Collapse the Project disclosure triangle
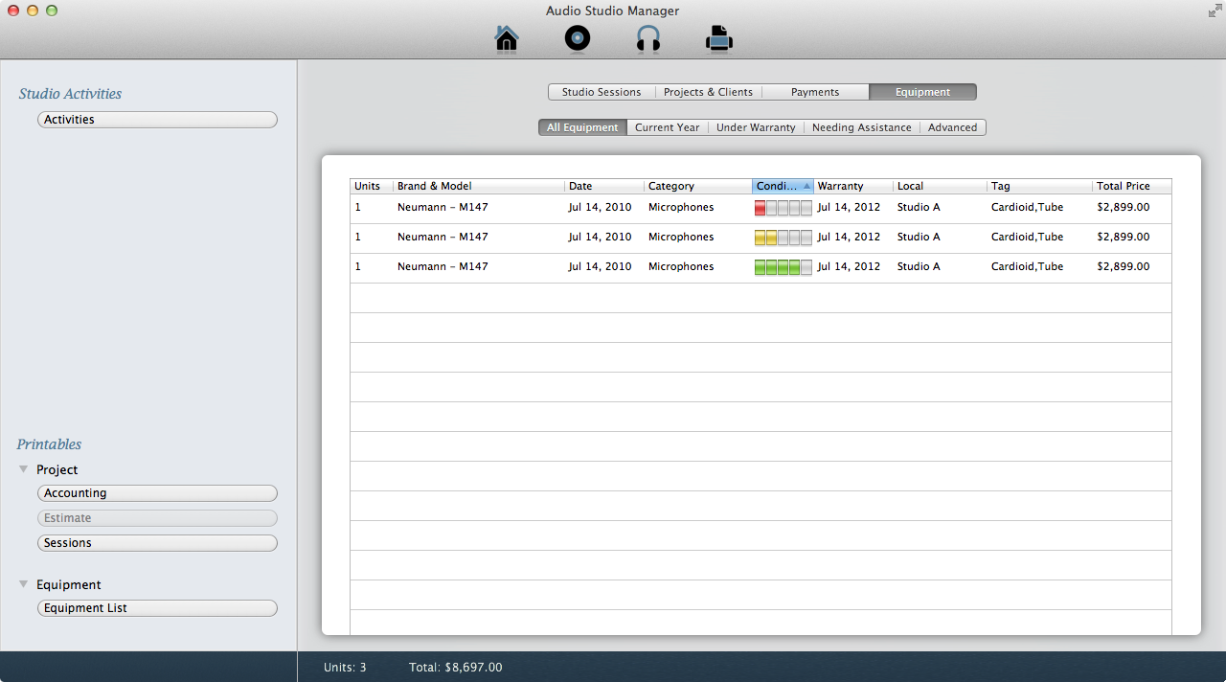Viewport: 1226px width, 682px height. (x=23, y=469)
